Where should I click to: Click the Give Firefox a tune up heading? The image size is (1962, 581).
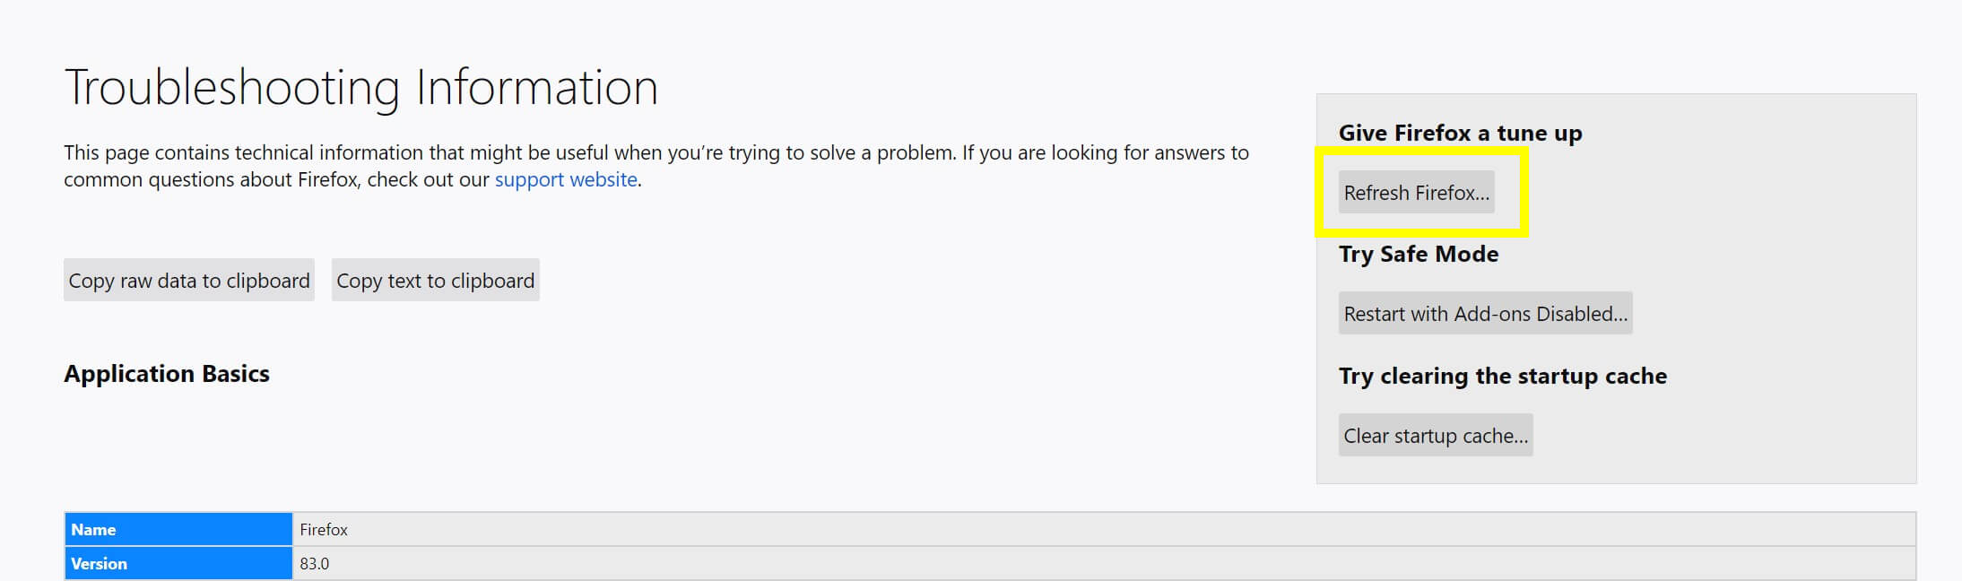tap(1461, 133)
